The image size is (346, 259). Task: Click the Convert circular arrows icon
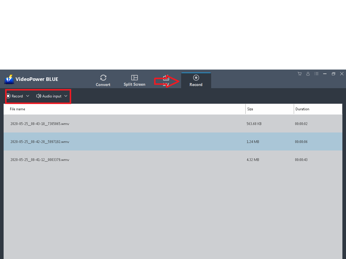[x=103, y=77]
